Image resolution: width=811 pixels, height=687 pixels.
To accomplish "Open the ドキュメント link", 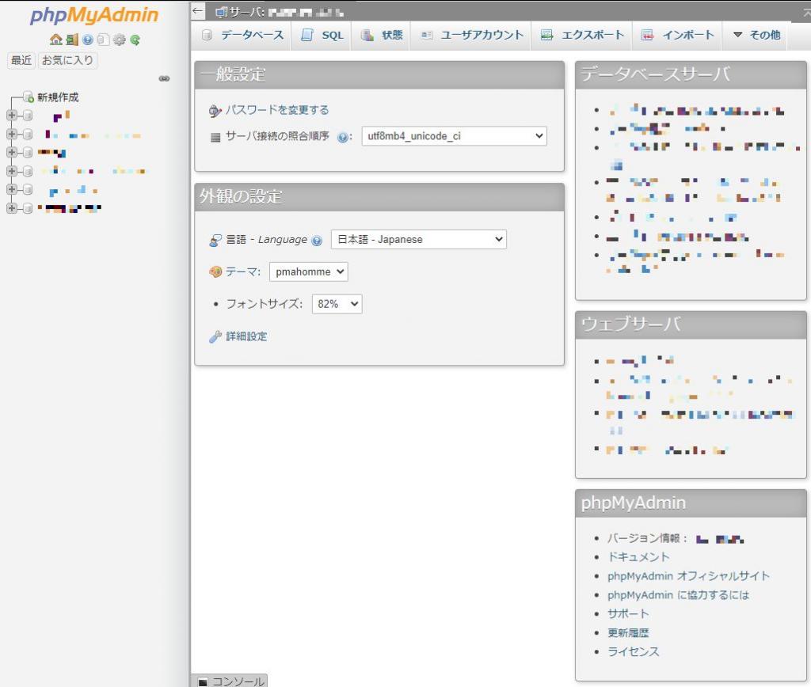I will 638,556.
